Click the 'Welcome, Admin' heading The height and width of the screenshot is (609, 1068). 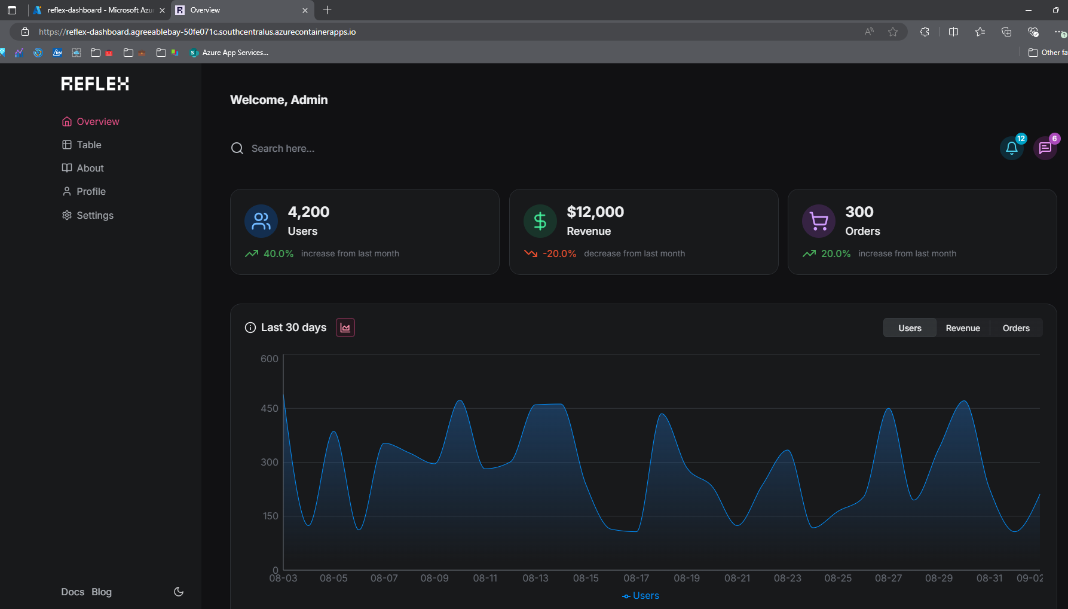tap(279, 100)
